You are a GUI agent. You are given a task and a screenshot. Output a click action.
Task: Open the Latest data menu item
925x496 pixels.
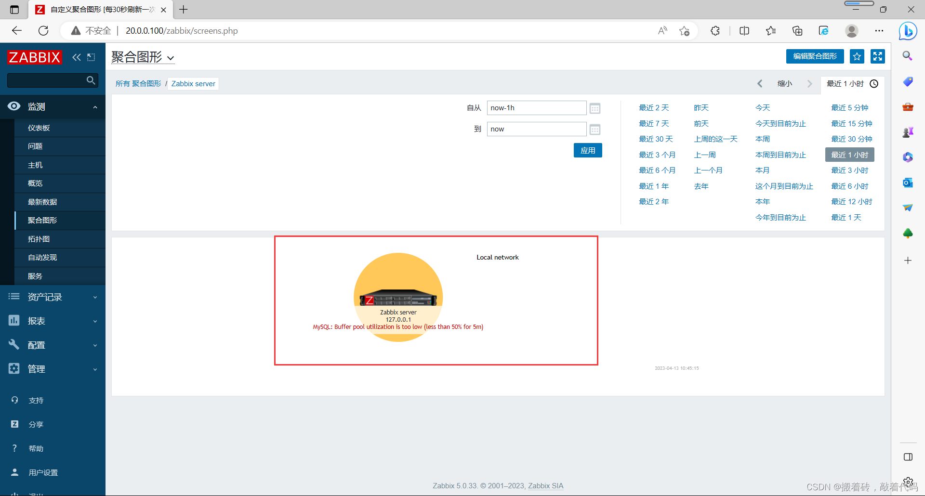point(60,202)
